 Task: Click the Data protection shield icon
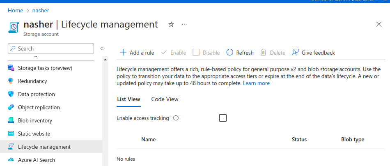coord(11,94)
